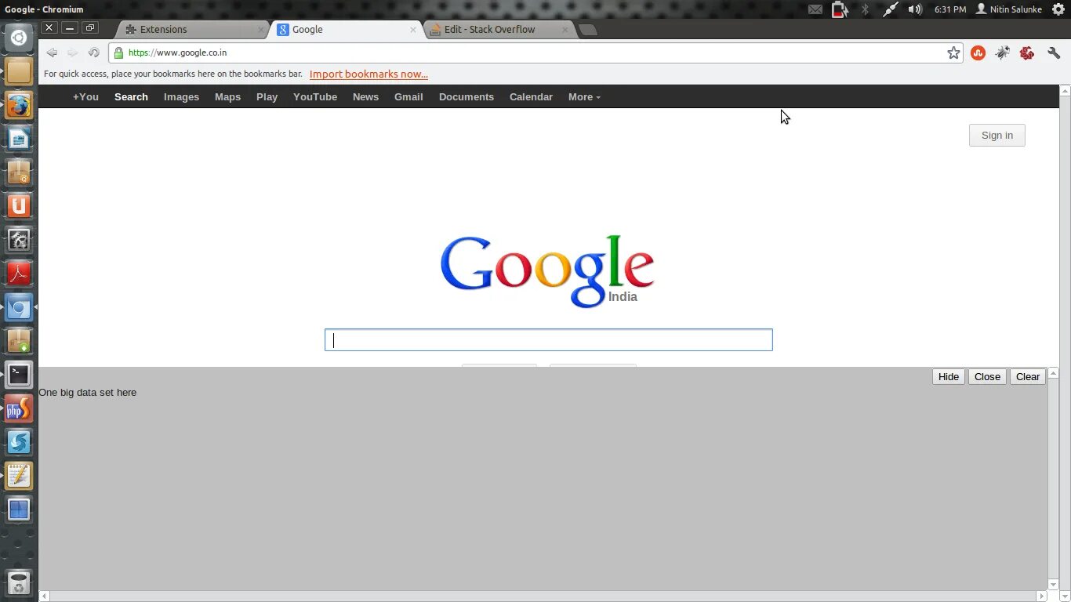This screenshot has height=602, width=1071.
Task: Click the Bluetooth indicator icon
Action: (x=865, y=9)
